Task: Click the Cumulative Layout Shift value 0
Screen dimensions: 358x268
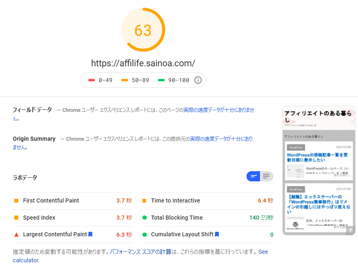Action: (272, 235)
